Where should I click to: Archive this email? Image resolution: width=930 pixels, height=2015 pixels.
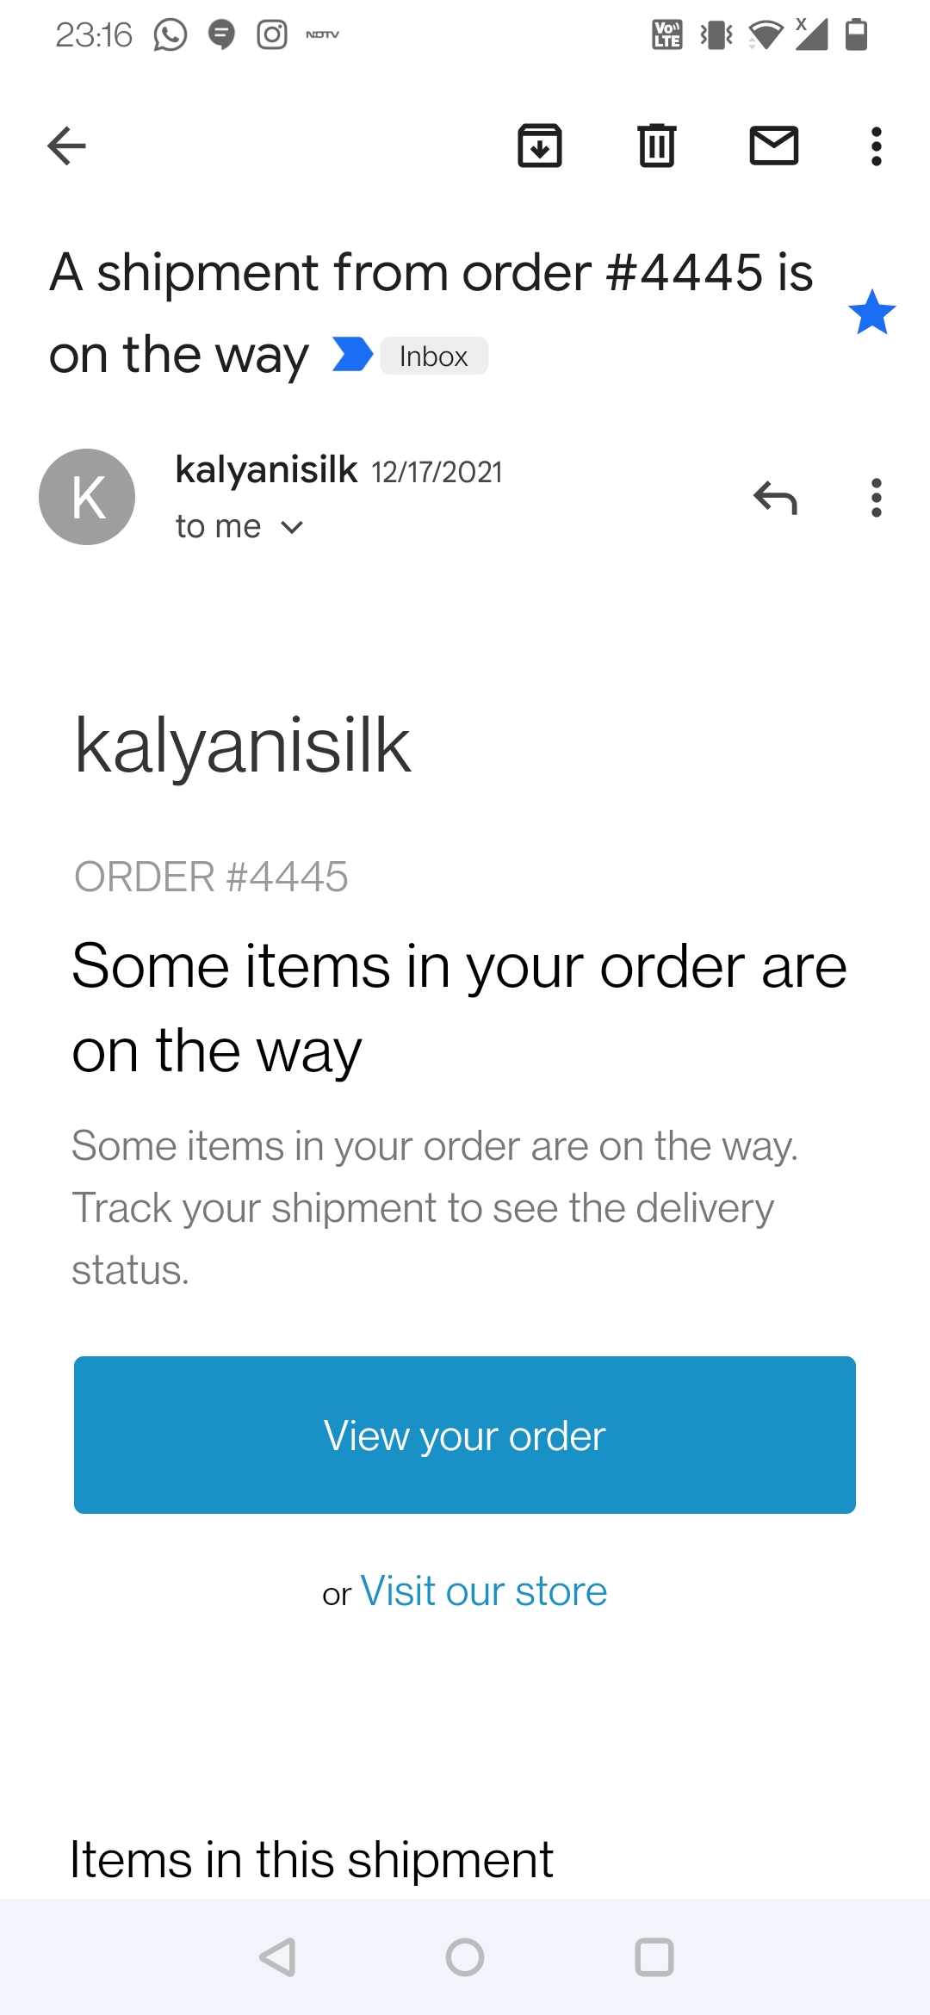(540, 146)
